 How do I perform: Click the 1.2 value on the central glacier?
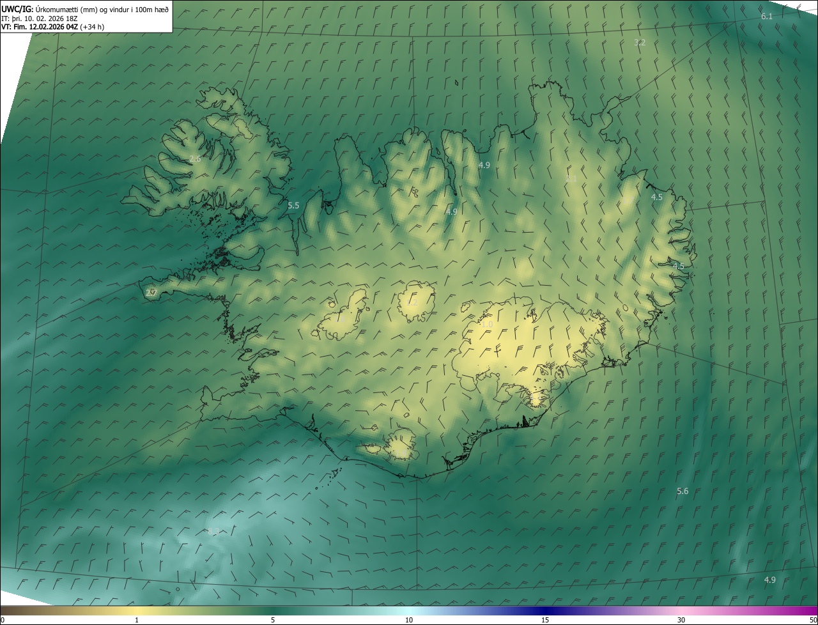(412, 303)
